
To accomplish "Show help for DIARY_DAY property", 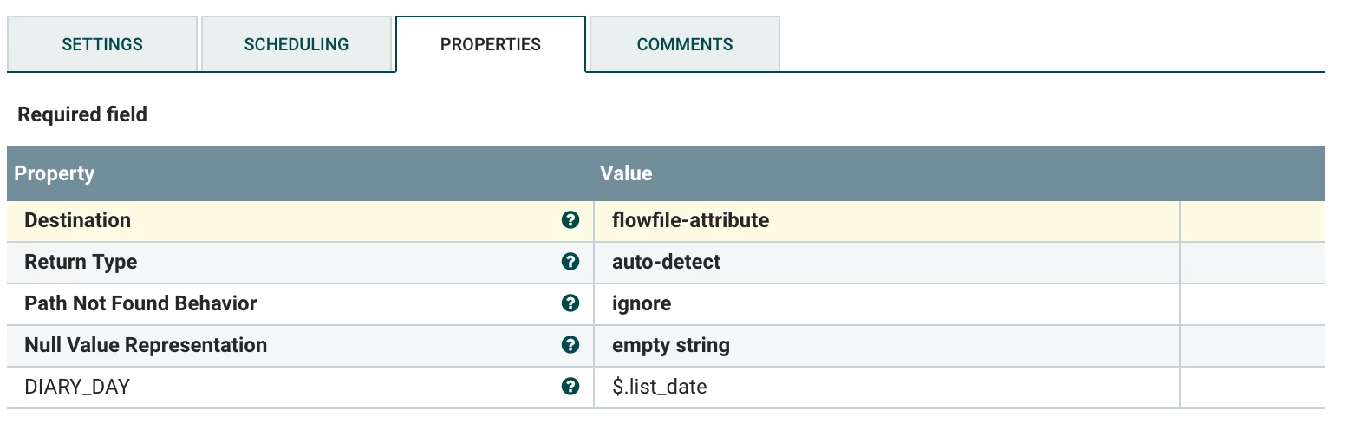I will (570, 387).
